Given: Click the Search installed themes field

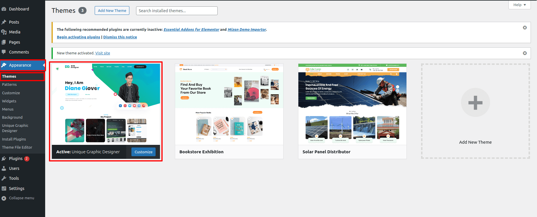Looking at the screenshot, I should [177, 11].
